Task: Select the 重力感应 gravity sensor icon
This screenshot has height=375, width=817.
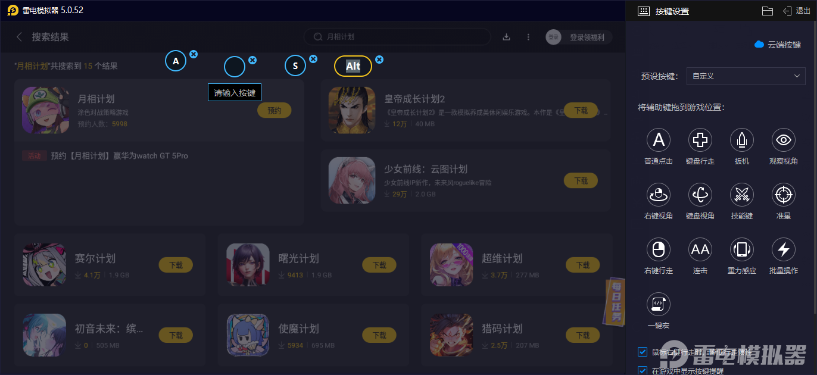Action: click(742, 249)
